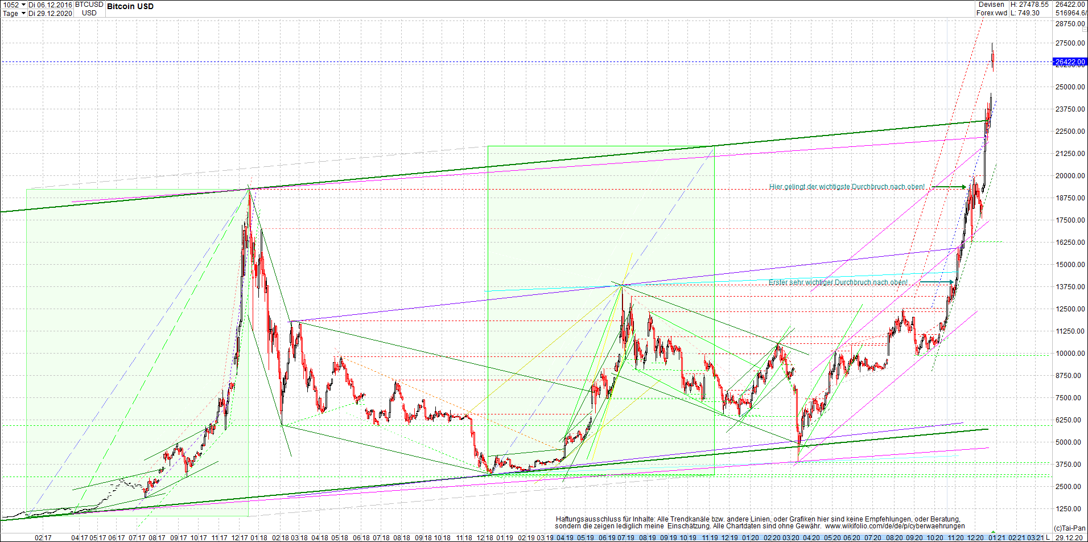Click the 18750.00 price axis label
The width and height of the screenshot is (1088, 542).
click(1070, 198)
